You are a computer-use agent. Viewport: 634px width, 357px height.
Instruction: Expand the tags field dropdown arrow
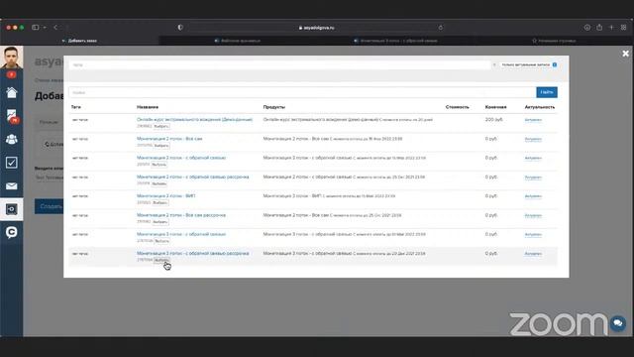(494, 64)
